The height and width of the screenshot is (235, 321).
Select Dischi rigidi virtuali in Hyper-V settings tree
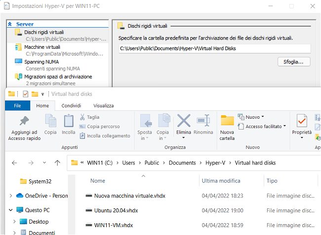[58, 35]
